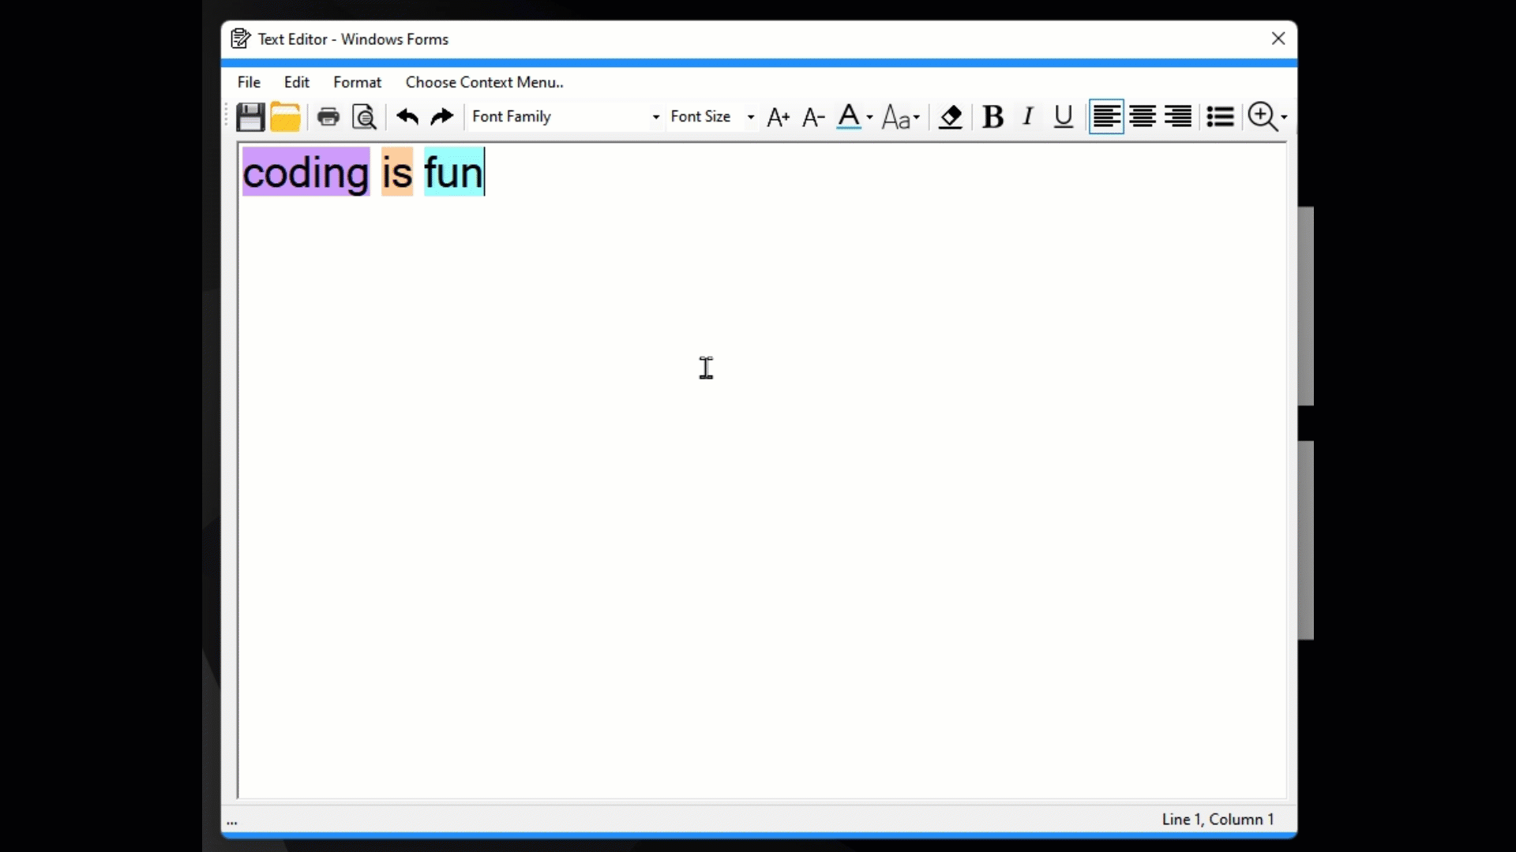Image resolution: width=1516 pixels, height=852 pixels.
Task: Select the eraser formatting tool
Action: click(950, 117)
